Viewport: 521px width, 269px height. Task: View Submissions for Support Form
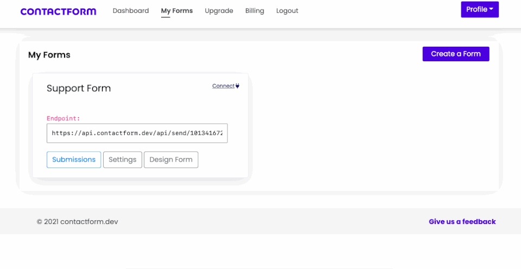[74, 160]
